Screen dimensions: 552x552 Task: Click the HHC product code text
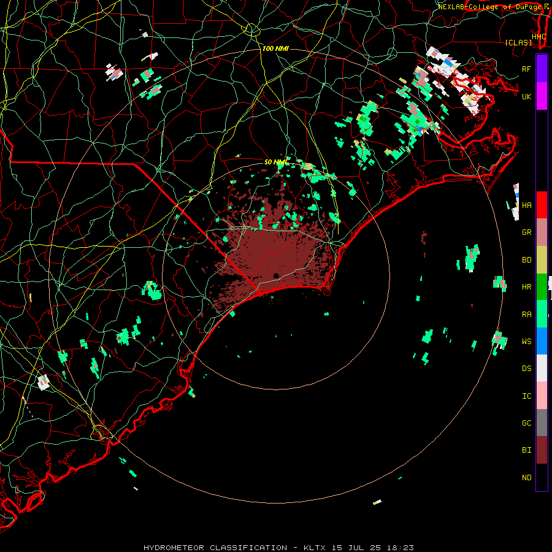pos(539,36)
